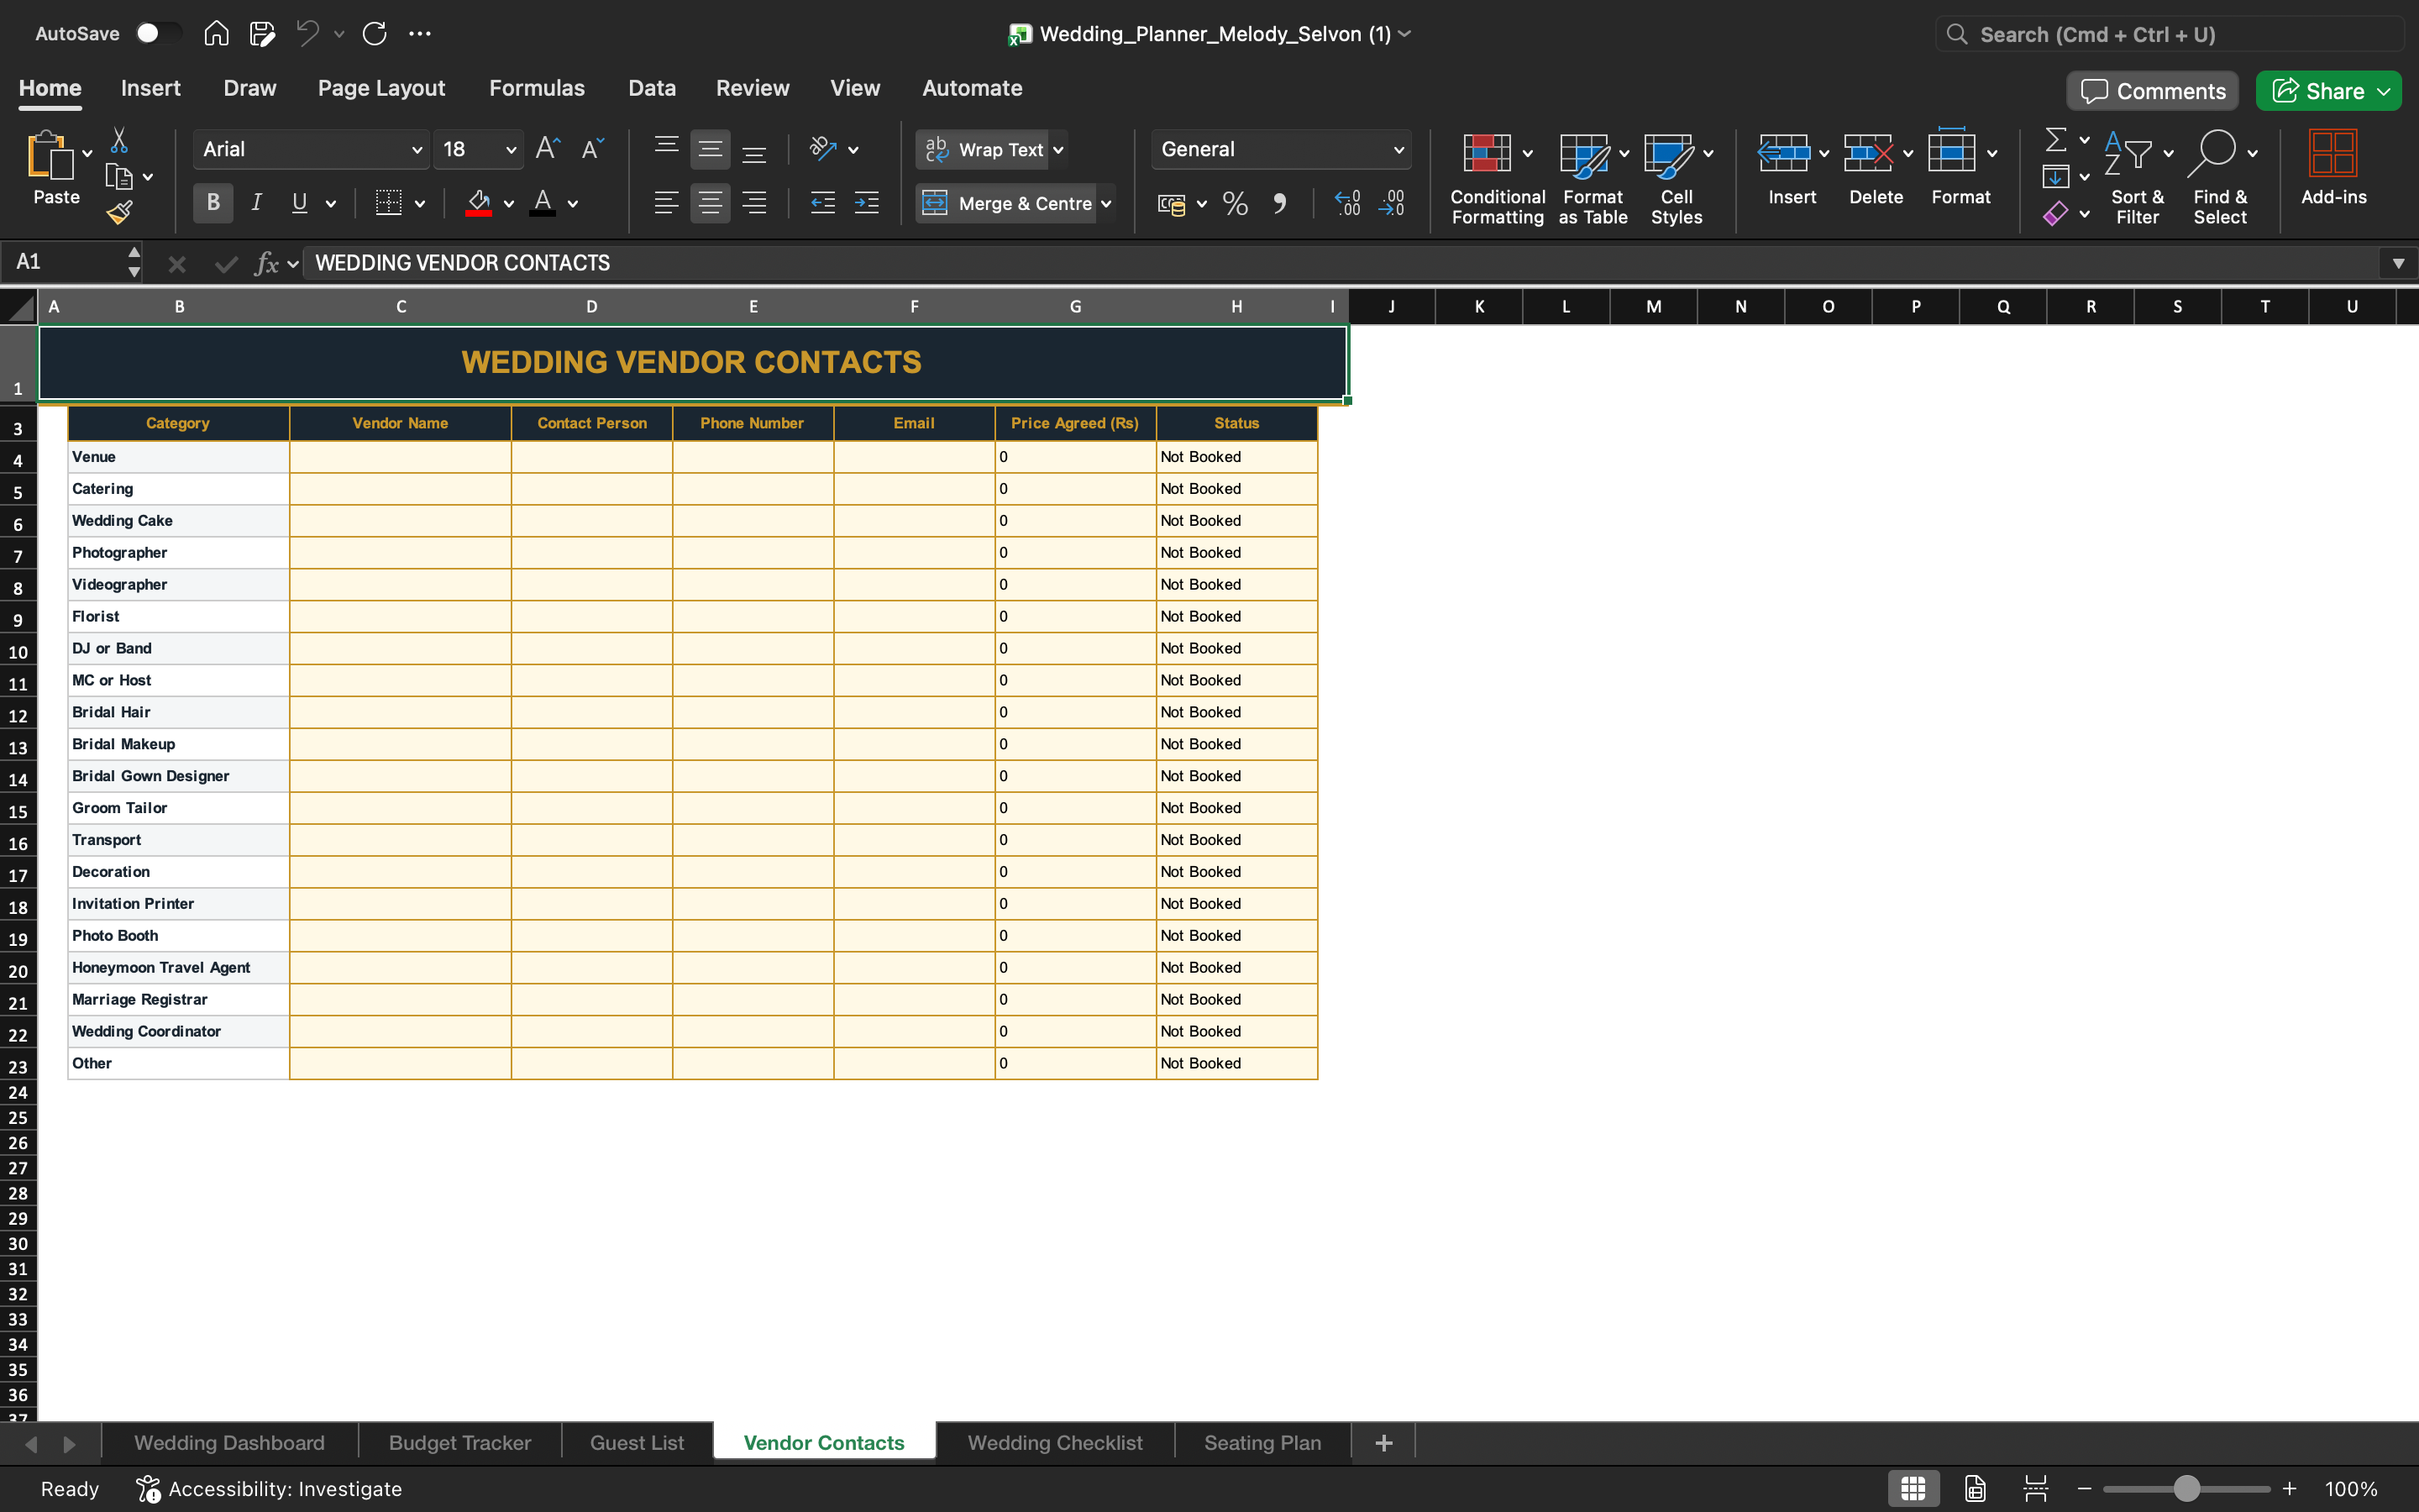Toggle Merge & Centre
Viewport: 2419px width, 1512px height.
[x=1006, y=203]
